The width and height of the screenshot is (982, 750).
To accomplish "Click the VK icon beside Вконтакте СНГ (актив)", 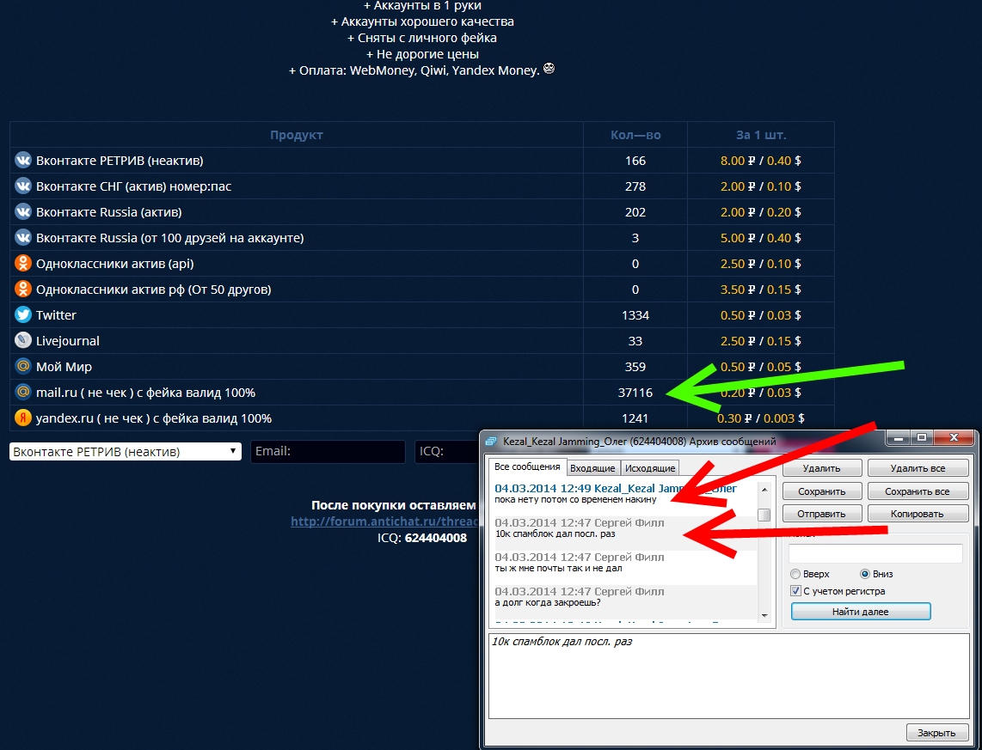I will 23,186.
